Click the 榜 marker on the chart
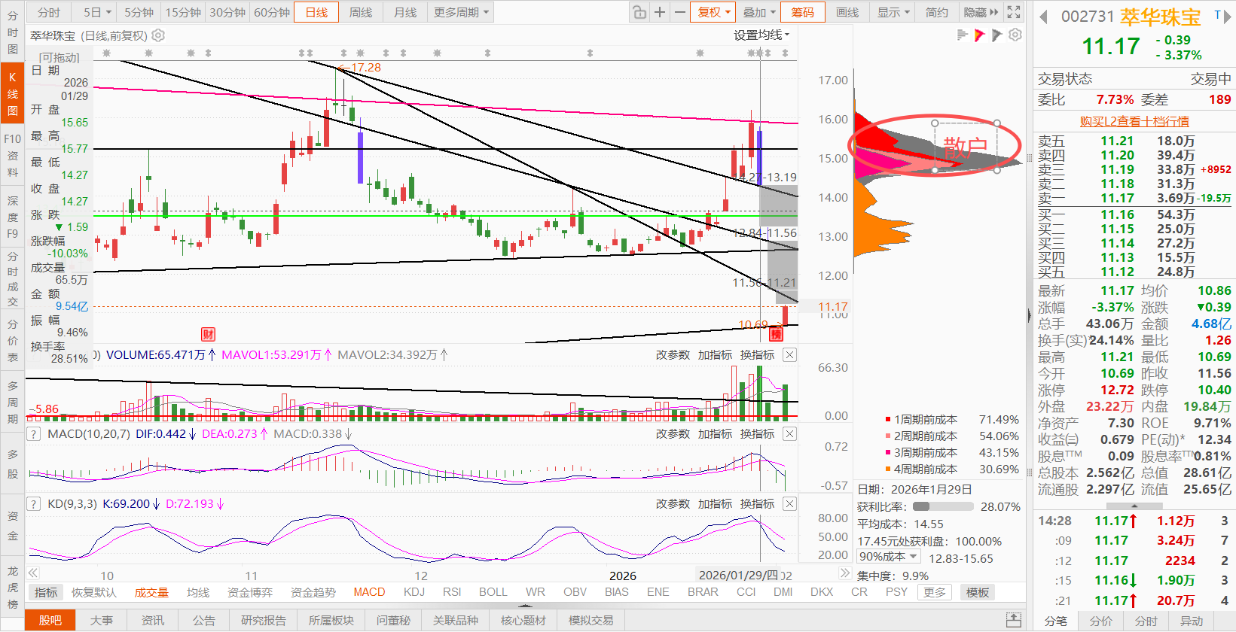Image resolution: width=1236 pixels, height=632 pixels. [x=776, y=335]
